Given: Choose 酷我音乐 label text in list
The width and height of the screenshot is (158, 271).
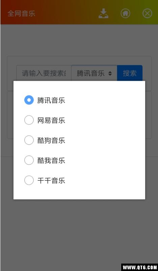Looking at the screenshot, I should pos(51,160).
